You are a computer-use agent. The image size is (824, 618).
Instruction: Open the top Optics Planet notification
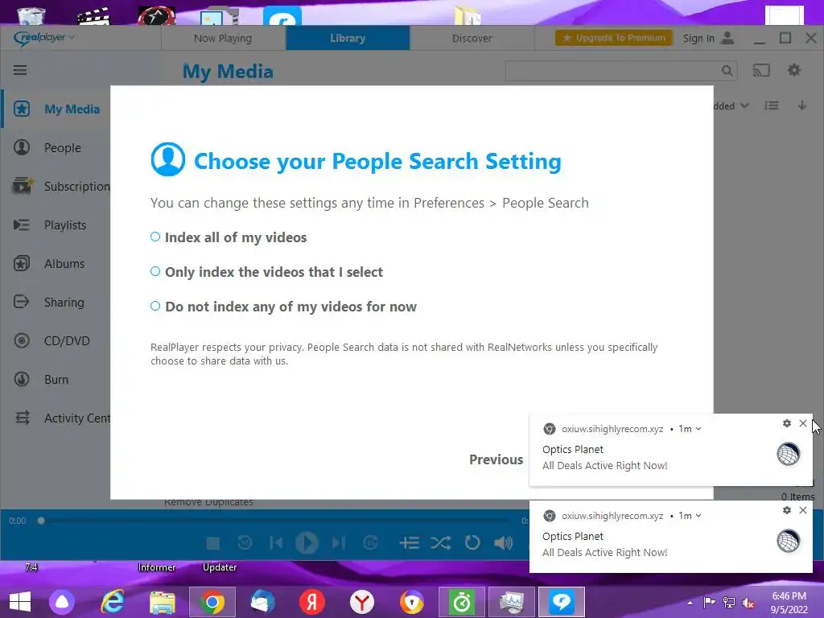tap(670, 450)
